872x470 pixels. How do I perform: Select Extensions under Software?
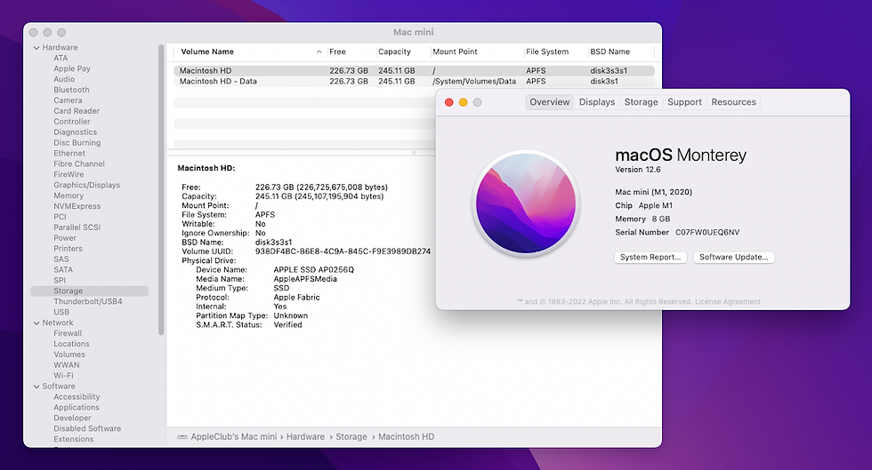pos(73,439)
